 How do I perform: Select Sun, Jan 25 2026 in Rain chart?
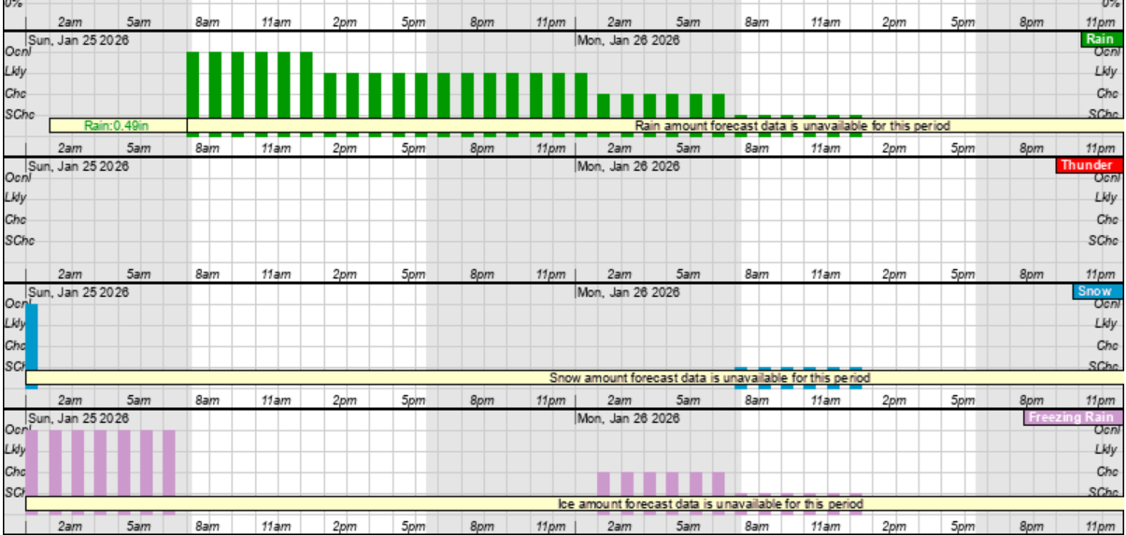(x=78, y=40)
